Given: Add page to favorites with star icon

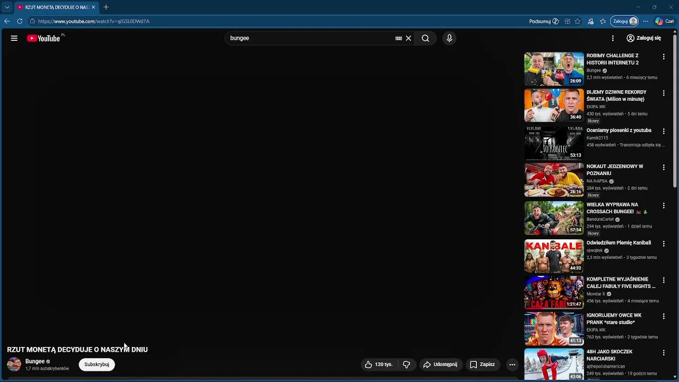Looking at the screenshot, I should click(577, 21).
